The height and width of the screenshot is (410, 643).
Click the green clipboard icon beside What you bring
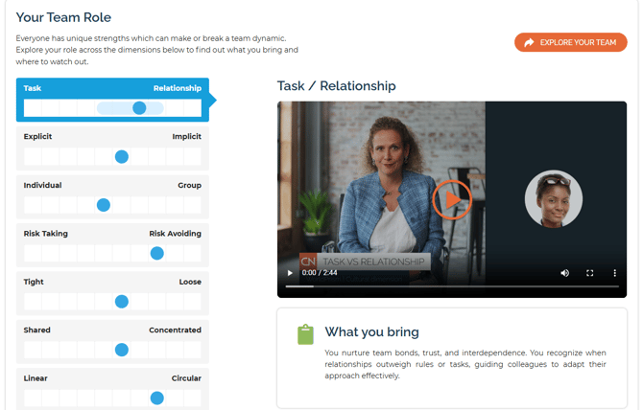click(x=305, y=334)
